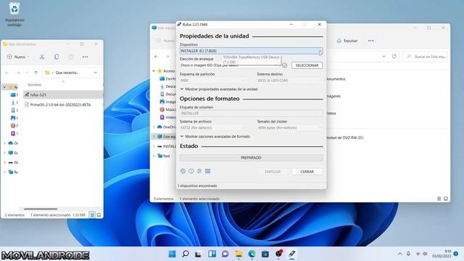Click refresh icon in Este equipo window
464x261 pixels.
tap(394, 57)
